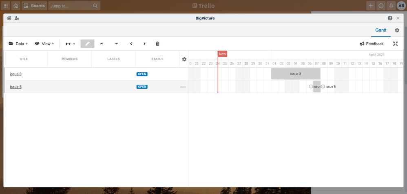Click day 31 in the timeline header
This screenshot has width=407, height=194.
[x=268, y=63]
